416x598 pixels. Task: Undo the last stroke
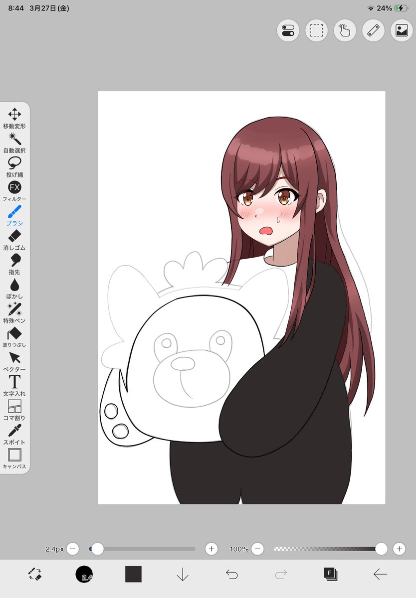[232, 575]
